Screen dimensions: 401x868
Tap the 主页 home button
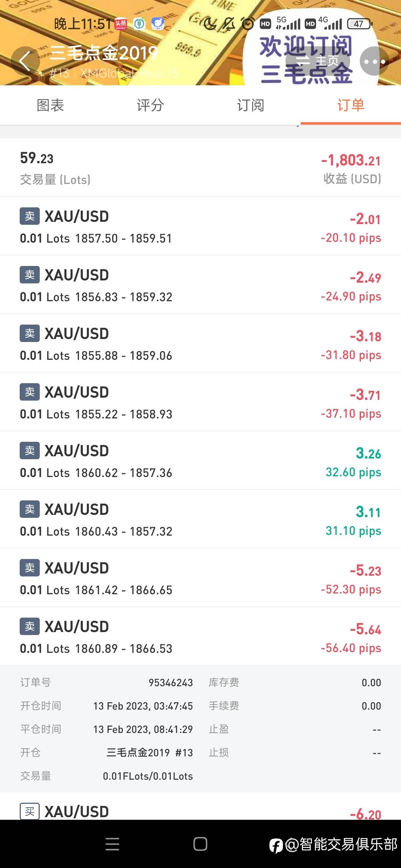pos(317,61)
